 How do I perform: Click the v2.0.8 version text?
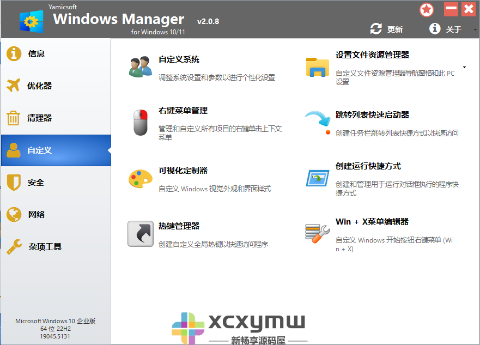208,21
